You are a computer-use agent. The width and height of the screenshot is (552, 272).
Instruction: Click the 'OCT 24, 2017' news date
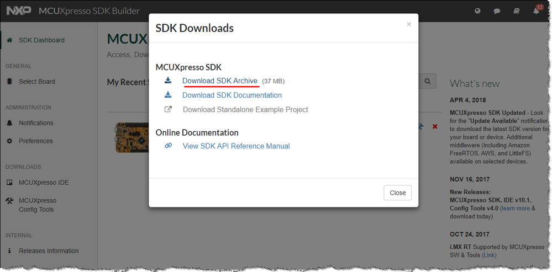tap(469, 234)
